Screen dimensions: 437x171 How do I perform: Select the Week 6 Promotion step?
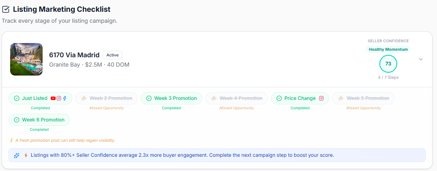click(39, 120)
